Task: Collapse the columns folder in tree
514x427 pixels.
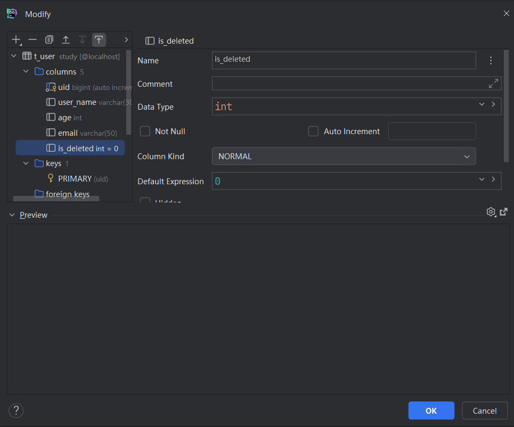Action: (x=26, y=71)
